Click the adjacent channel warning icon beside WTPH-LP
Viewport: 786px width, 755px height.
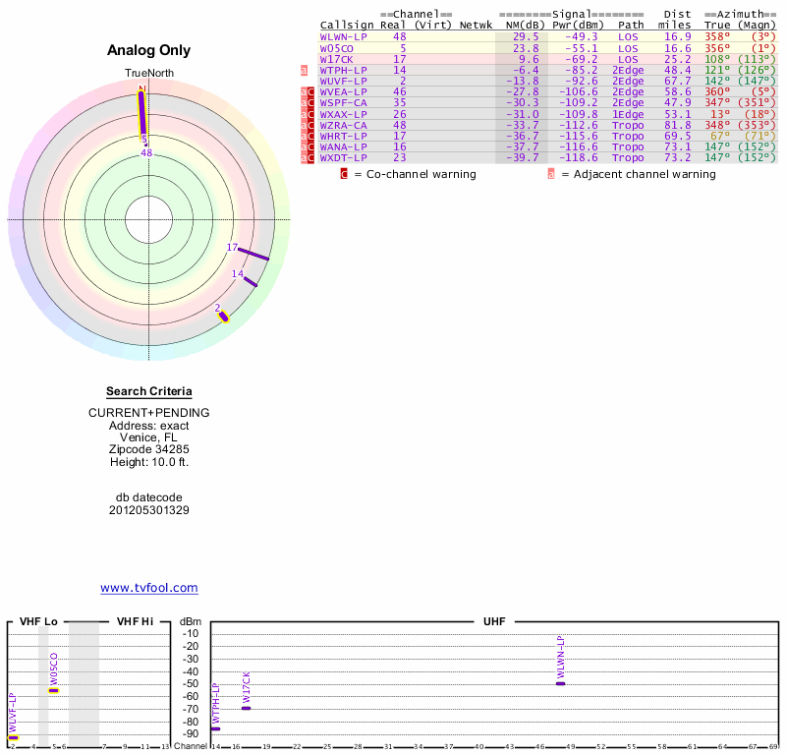[x=304, y=70]
